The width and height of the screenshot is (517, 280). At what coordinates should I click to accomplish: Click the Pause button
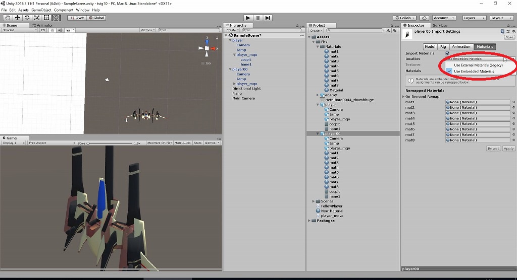(258, 18)
